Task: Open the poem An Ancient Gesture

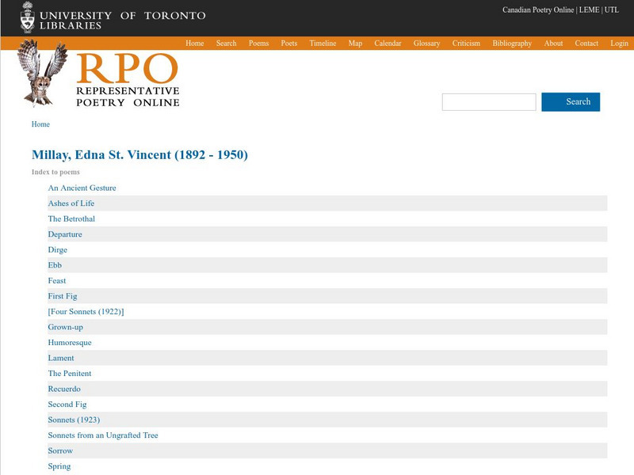Action: [x=82, y=188]
